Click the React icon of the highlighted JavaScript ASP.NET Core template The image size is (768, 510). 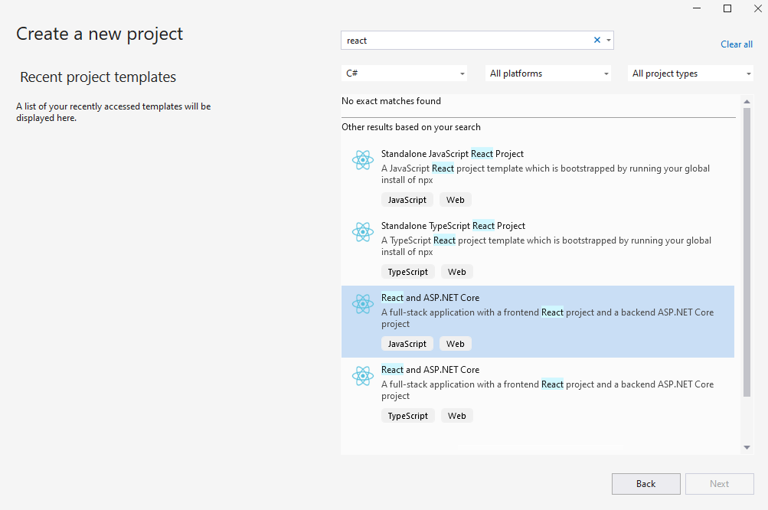coord(362,304)
